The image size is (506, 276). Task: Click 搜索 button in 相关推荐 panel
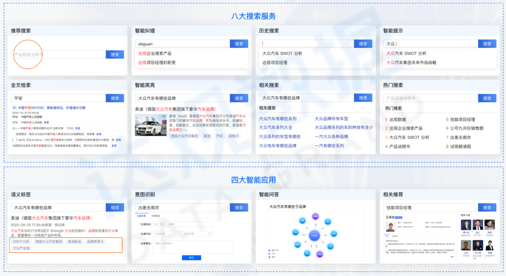pyautogui.click(x=487, y=207)
